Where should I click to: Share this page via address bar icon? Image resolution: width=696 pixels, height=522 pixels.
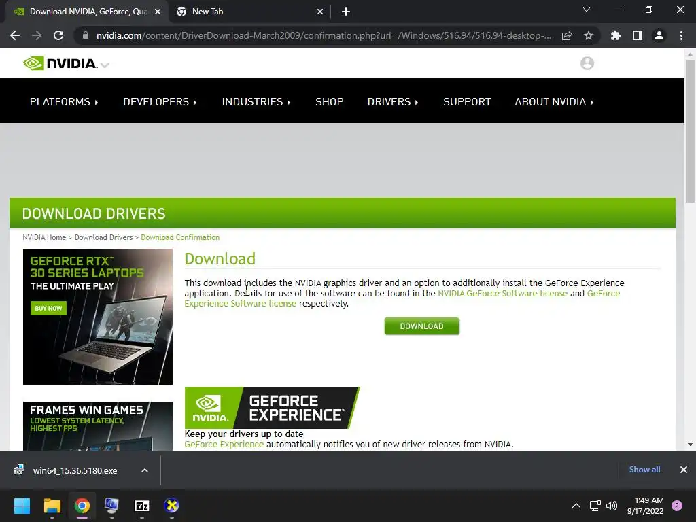tap(567, 35)
